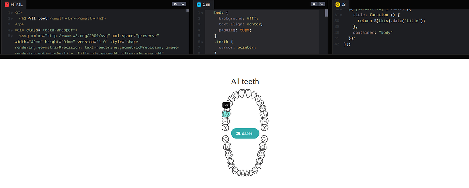The image size is (469, 188).
Task: Open the HTML editor settings gear
Action: click(175, 4)
